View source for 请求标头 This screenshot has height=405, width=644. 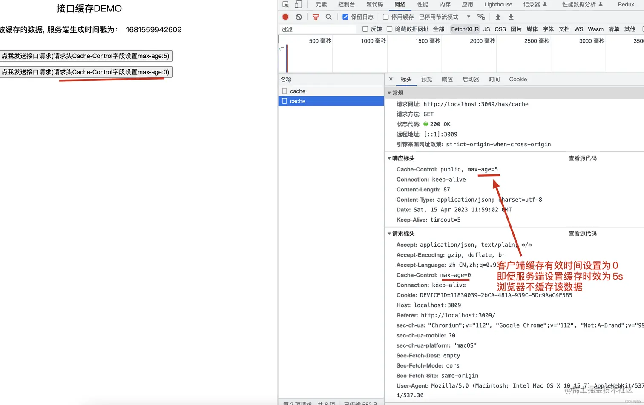pyautogui.click(x=583, y=234)
